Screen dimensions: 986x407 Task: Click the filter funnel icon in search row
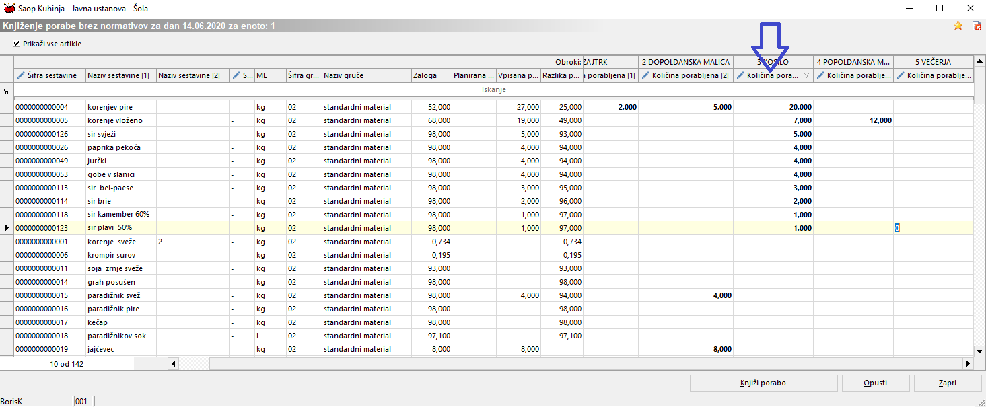click(x=7, y=90)
